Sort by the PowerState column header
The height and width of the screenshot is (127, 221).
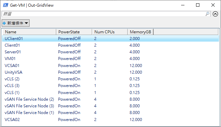[x=74, y=32]
